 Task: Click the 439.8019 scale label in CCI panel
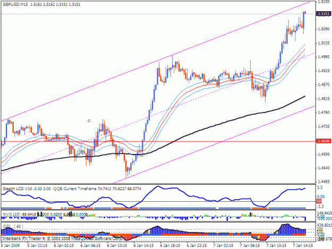324,225
